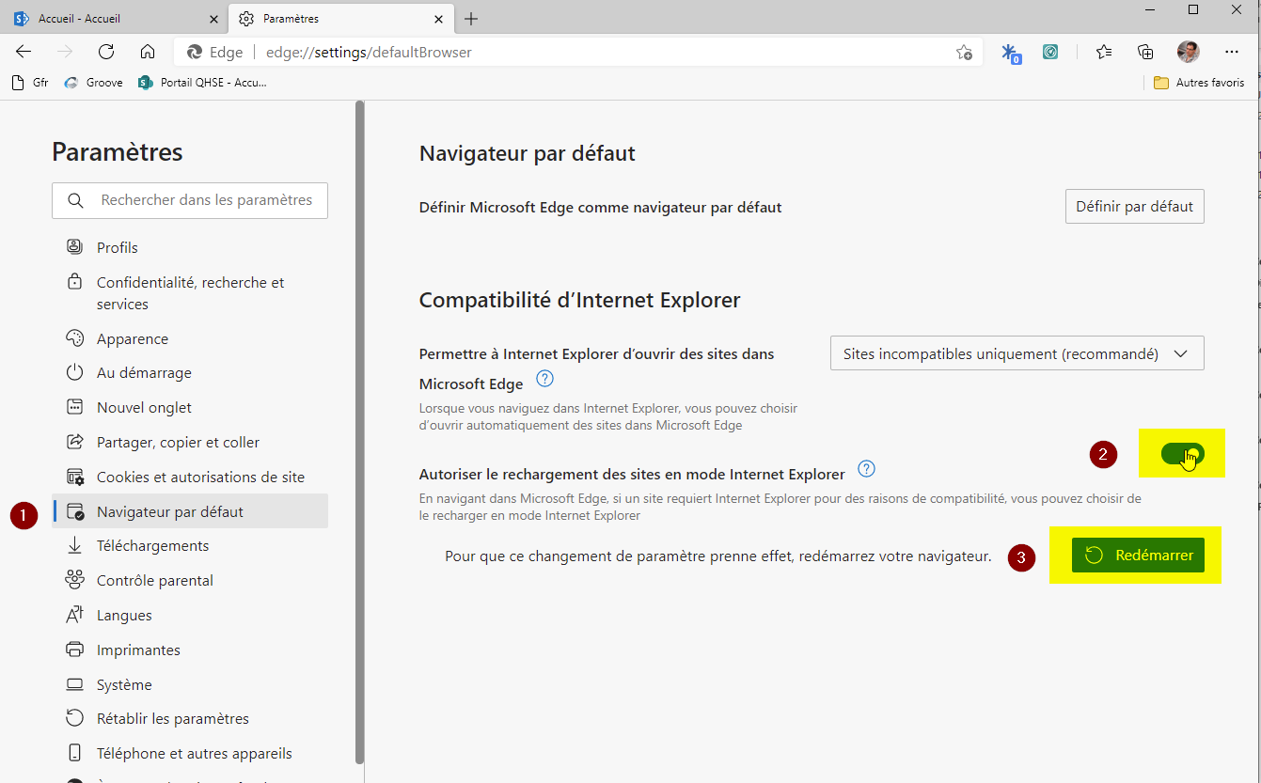
Task: Click the Compatibilité d'Internet Explorer heading
Action: 580,300
